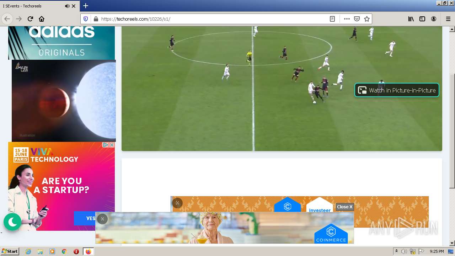Open AdChoices info on Viva ad

tap(106, 145)
